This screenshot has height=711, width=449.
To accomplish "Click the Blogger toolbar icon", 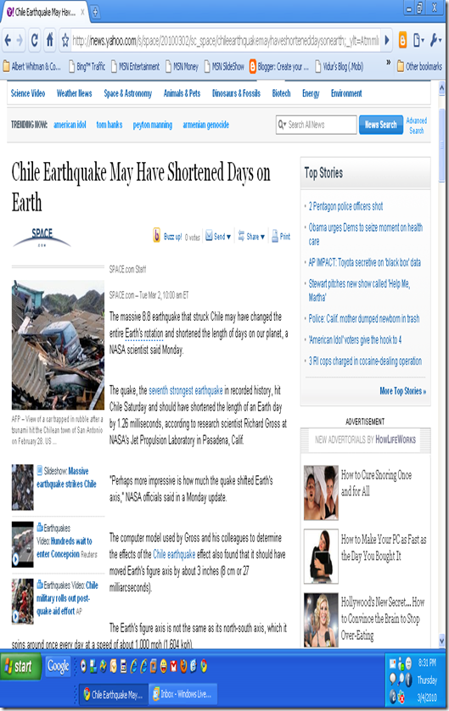I will 402,41.
